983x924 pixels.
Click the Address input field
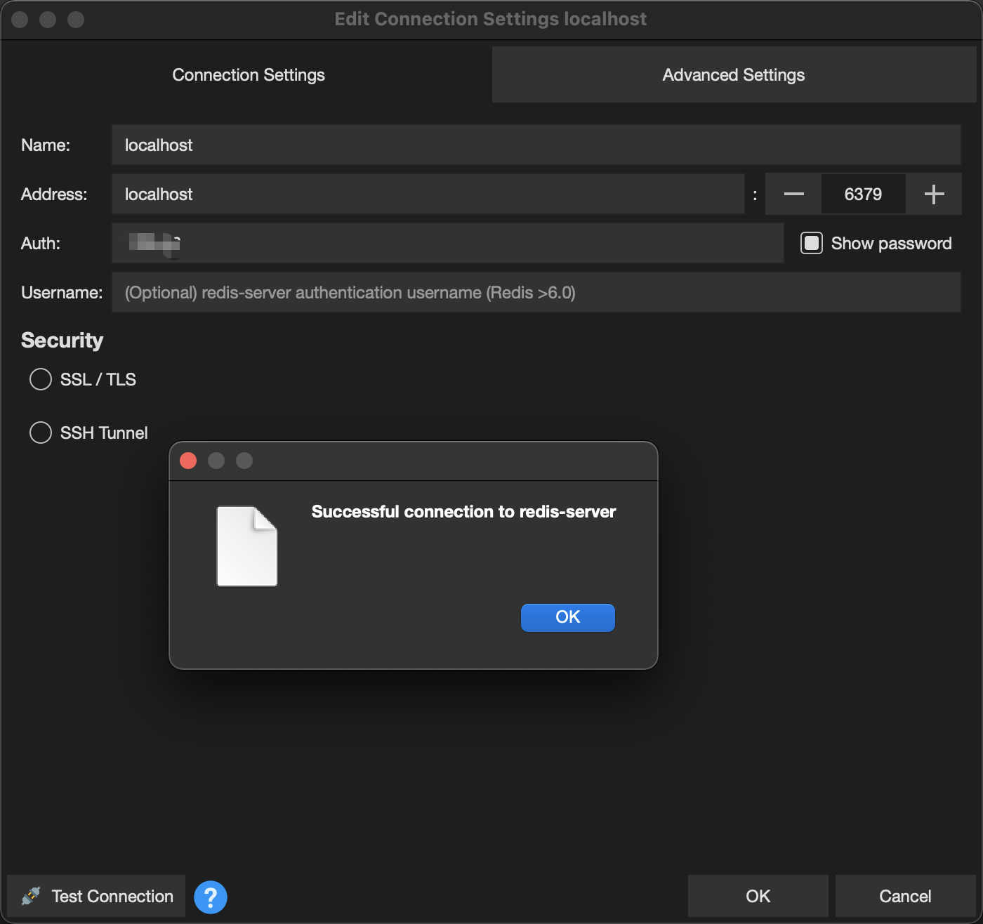point(427,194)
